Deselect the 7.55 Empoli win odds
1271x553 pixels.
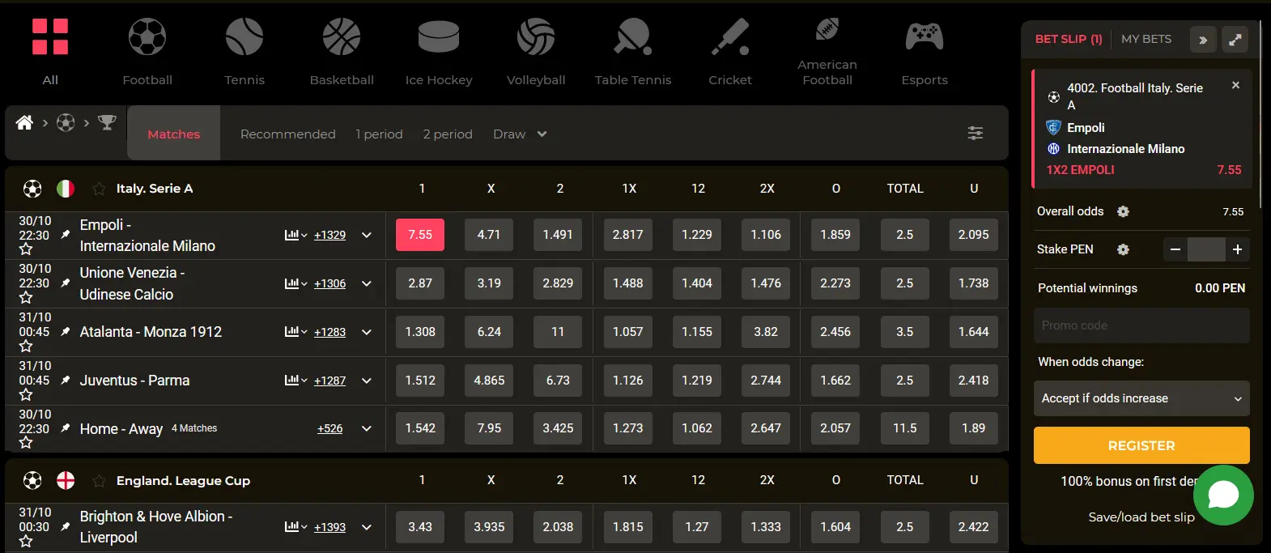420,235
